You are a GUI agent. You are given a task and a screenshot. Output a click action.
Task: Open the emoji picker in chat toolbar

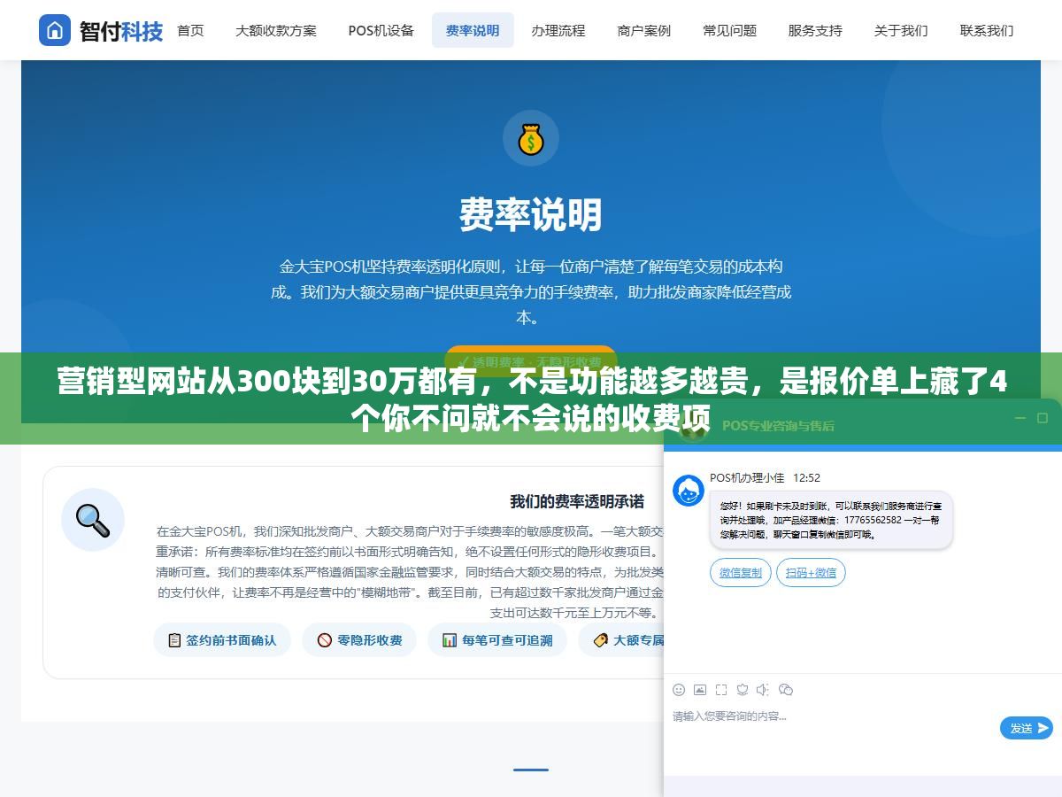tap(679, 689)
